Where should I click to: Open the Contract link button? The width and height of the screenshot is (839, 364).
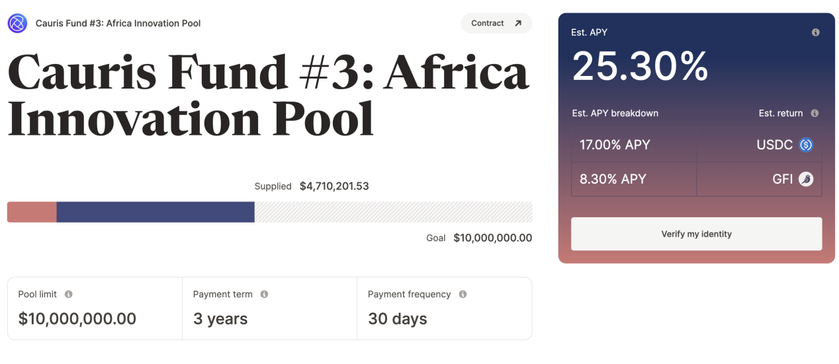coord(496,23)
